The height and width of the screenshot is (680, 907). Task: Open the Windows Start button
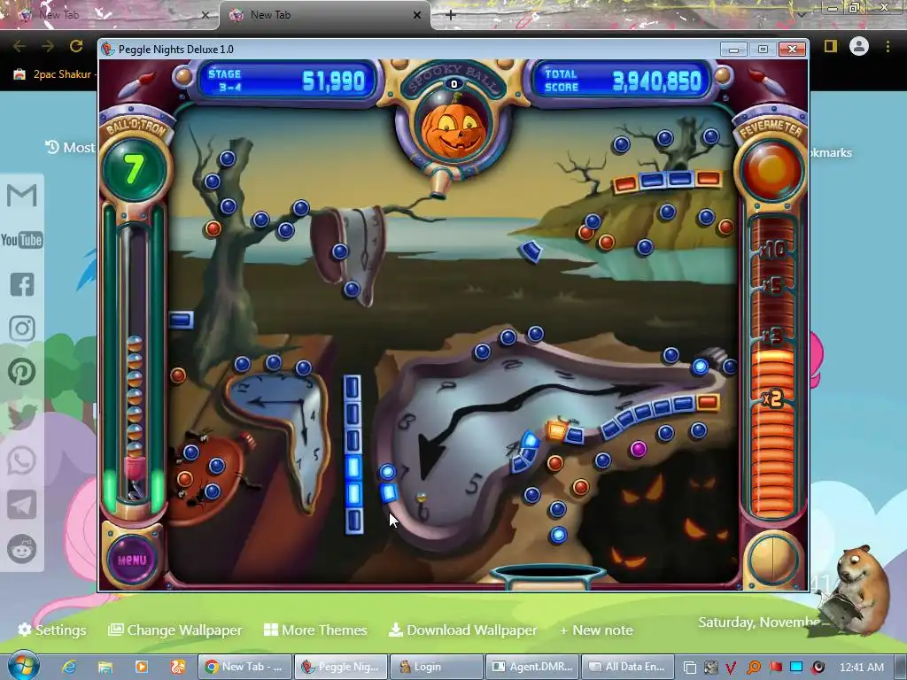click(23, 666)
